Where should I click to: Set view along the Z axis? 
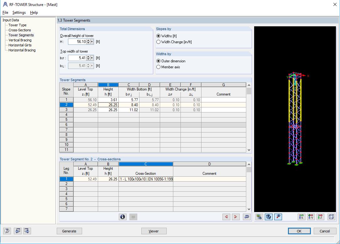[320, 217]
